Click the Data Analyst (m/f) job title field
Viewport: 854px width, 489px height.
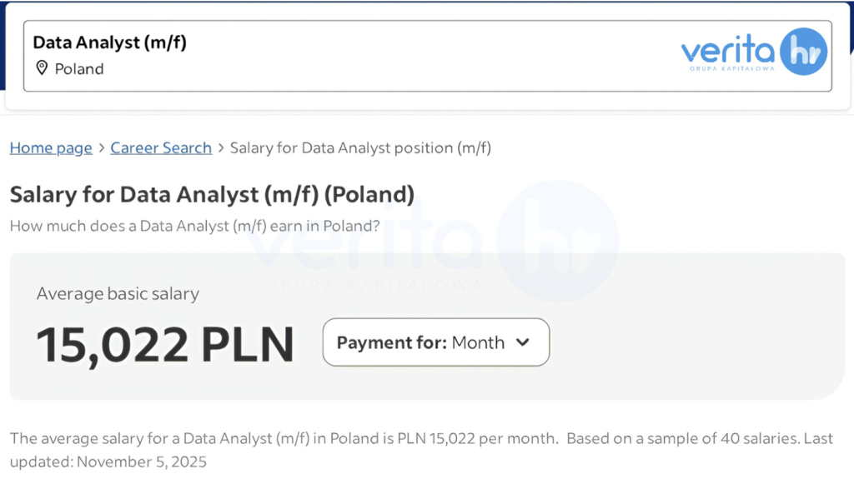(x=109, y=42)
